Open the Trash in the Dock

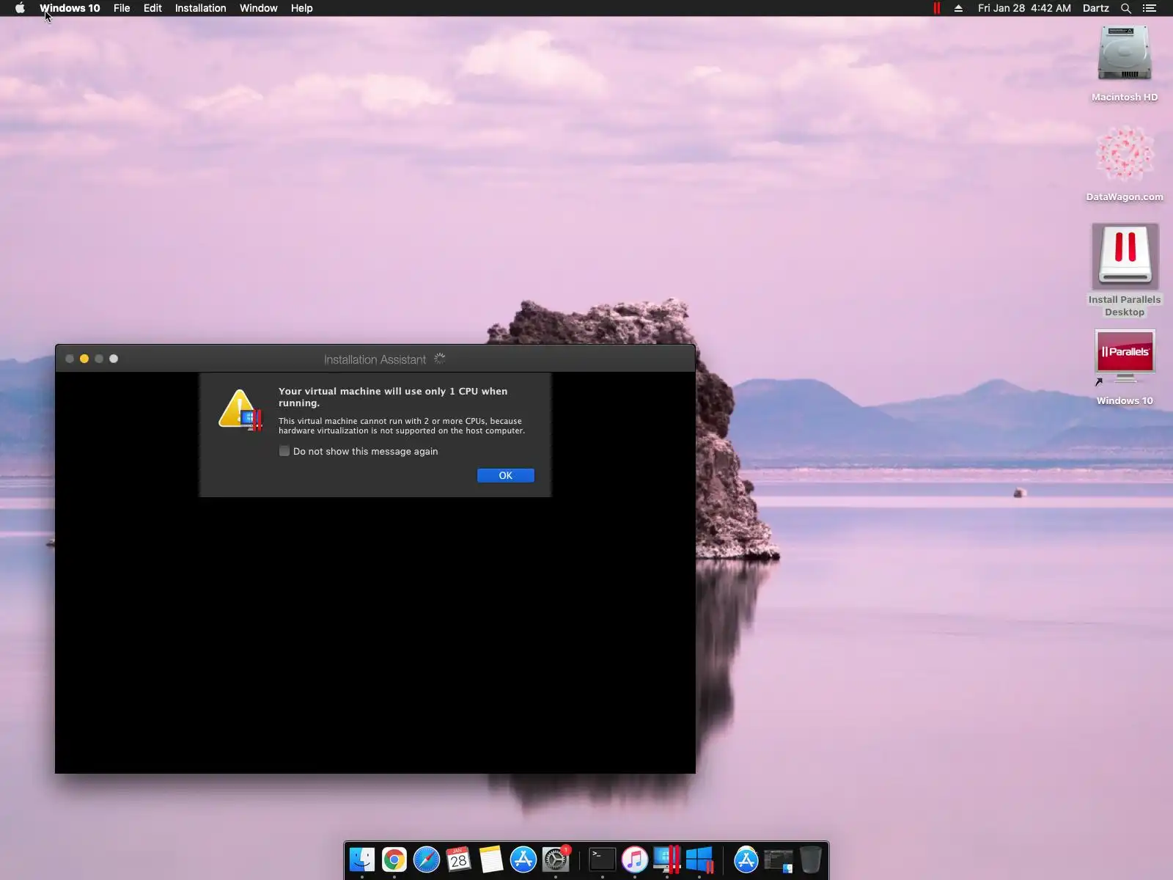tap(810, 859)
